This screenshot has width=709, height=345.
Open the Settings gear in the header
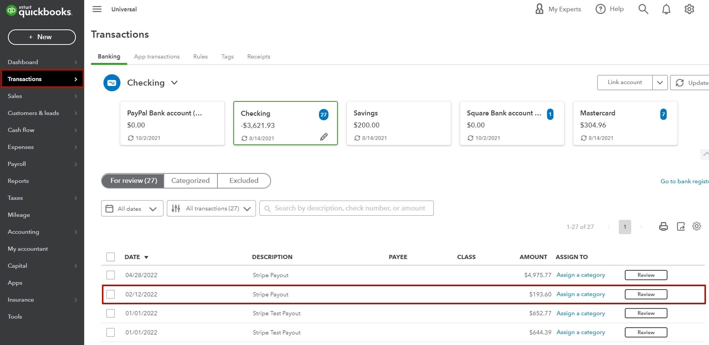click(x=689, y=9)
